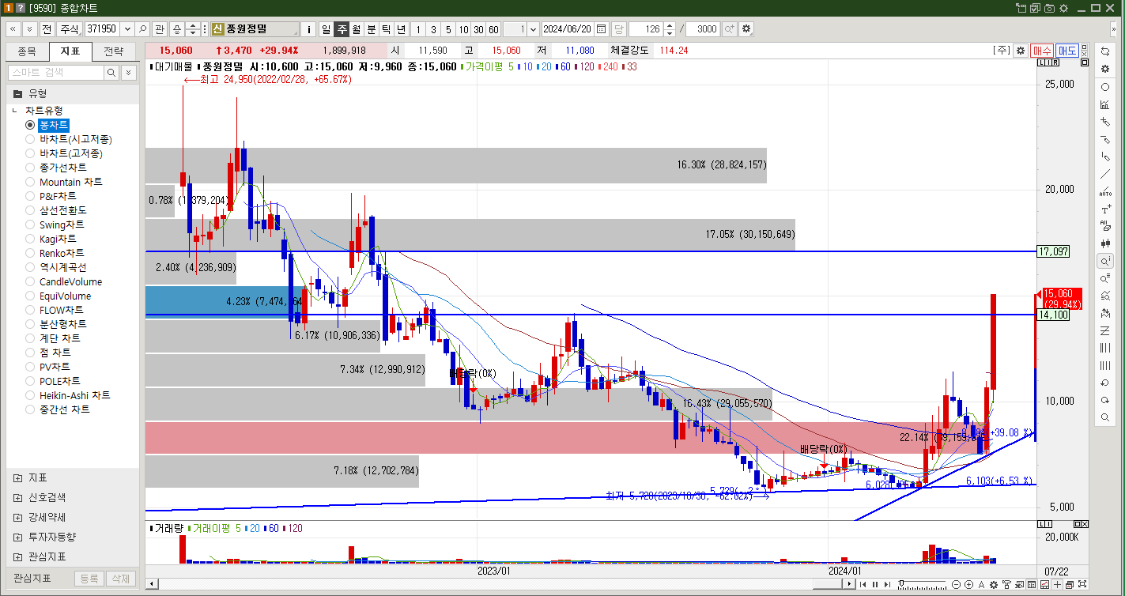Click the smart search magnifier in left panel
Screen dimensions: 1125x596
pyautogui.click(x=111, y=72)
